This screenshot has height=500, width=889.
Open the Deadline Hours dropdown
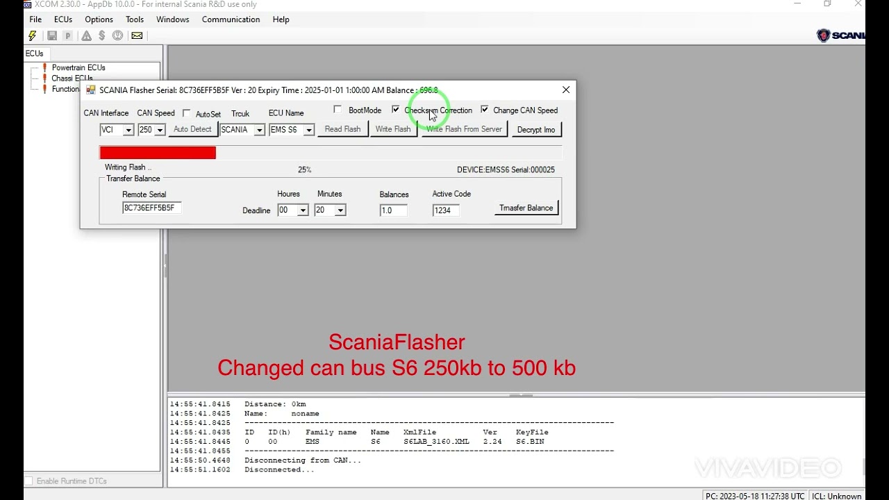click(x=303, y=210)
